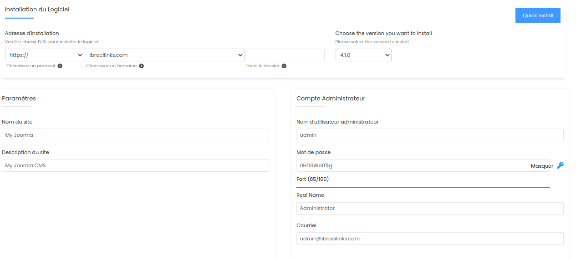The image size is (576, 259).
Task: Click the Courriel email field
Action: (x=430, y=239)
